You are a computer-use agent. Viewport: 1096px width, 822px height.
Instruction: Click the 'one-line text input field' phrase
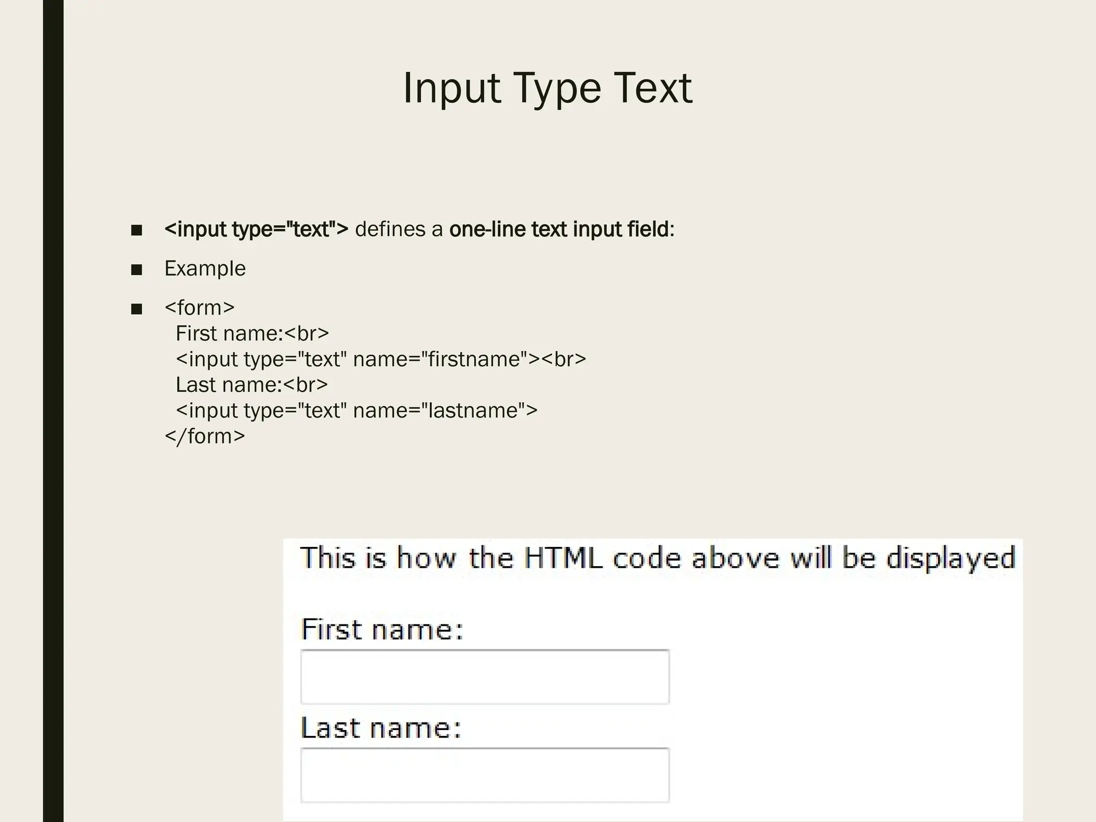(559, 229)
